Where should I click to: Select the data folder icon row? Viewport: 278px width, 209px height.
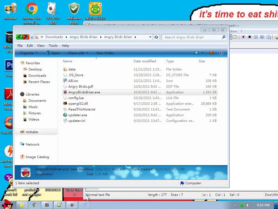point(140,69)
